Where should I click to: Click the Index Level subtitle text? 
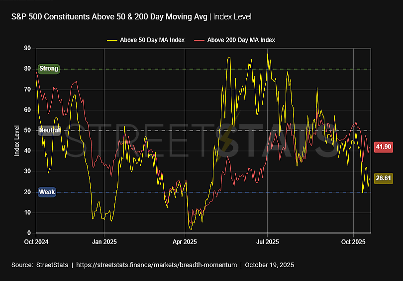coord(232,17)
